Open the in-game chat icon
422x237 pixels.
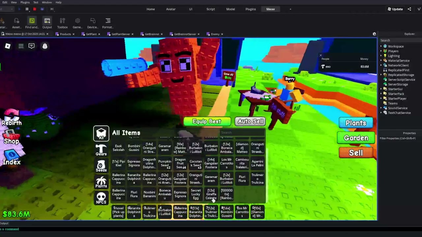click(x=31, y=46)
